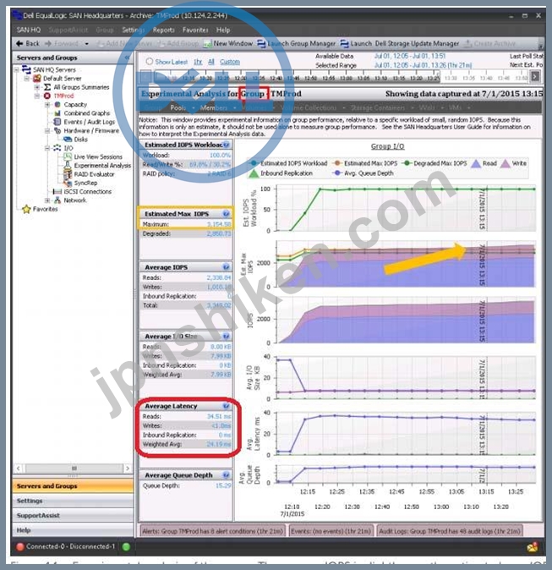
Task: Collapse the I/O node expander
Action: 47,148
